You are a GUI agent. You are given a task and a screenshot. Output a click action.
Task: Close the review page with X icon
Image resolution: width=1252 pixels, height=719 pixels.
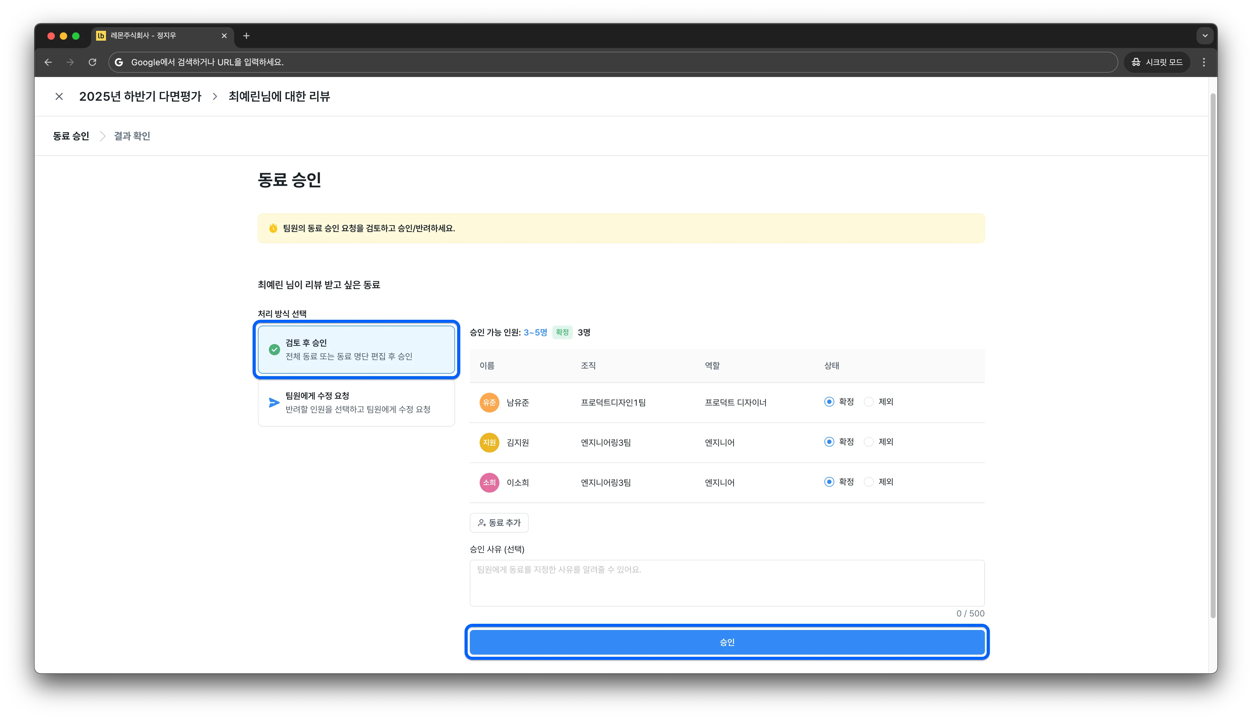[x=59, y=96]
